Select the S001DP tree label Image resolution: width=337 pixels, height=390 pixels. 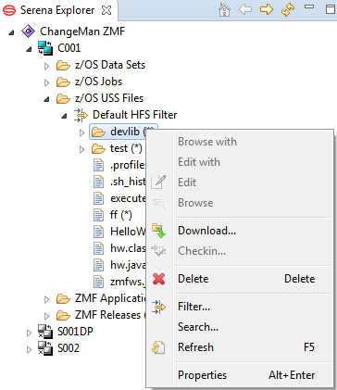(x=75, y=332)
